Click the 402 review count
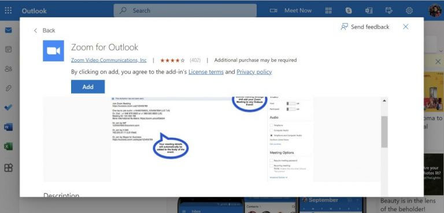This screenshot has width=444, height=213. pyautogui.click(x=195, y=60)
